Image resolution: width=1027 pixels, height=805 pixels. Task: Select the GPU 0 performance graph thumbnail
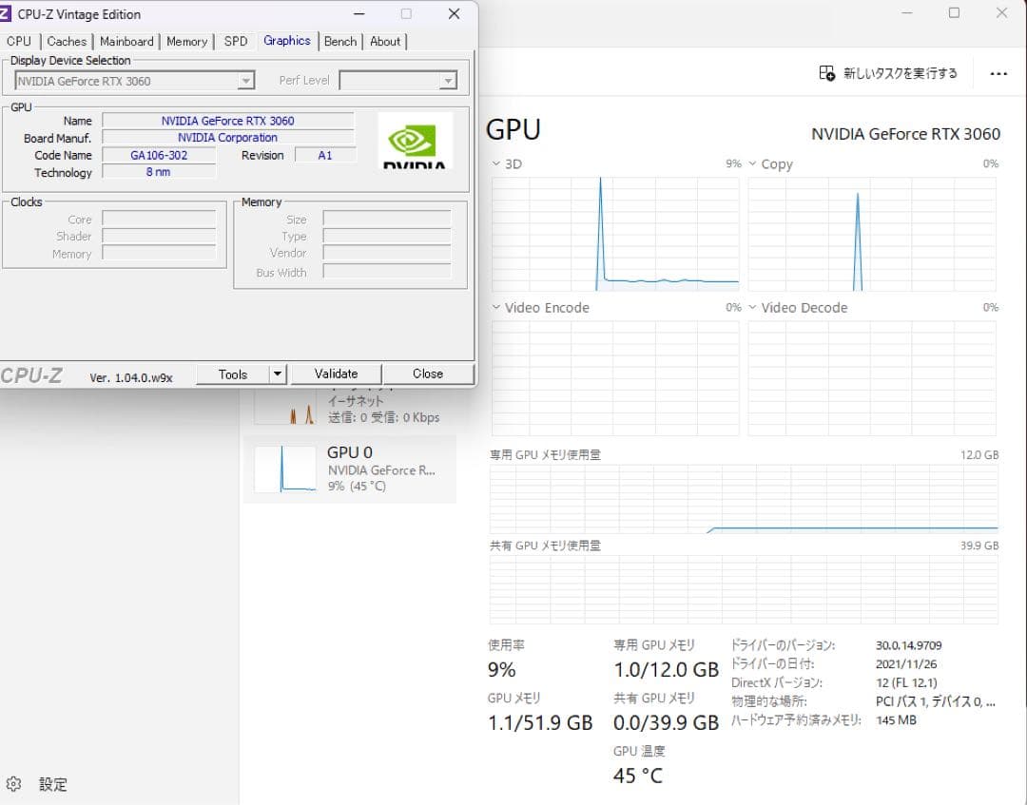284,469
